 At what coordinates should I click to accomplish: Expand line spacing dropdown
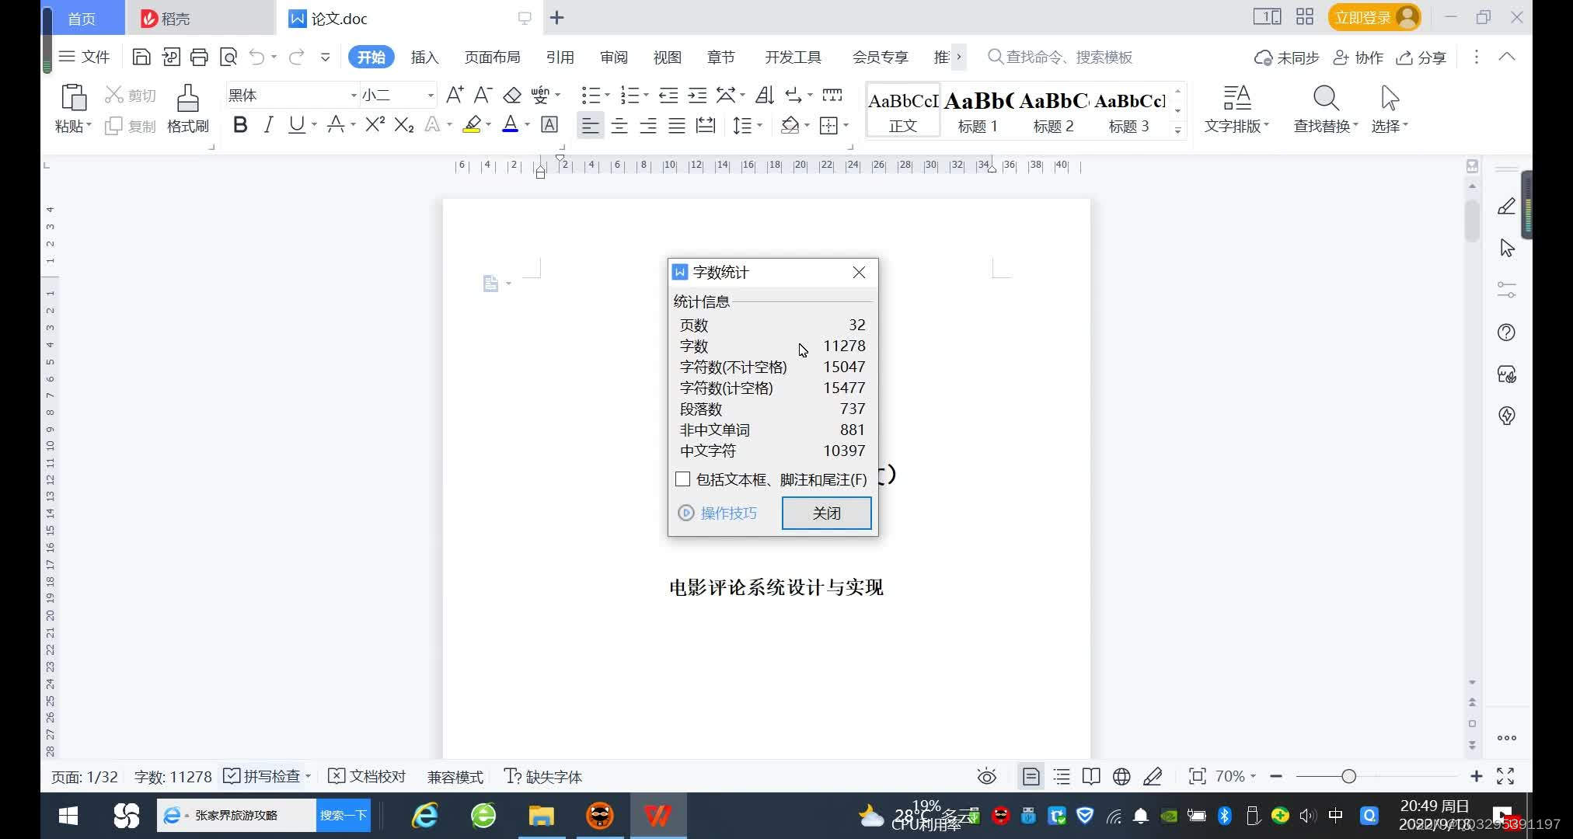click(760, 125)
